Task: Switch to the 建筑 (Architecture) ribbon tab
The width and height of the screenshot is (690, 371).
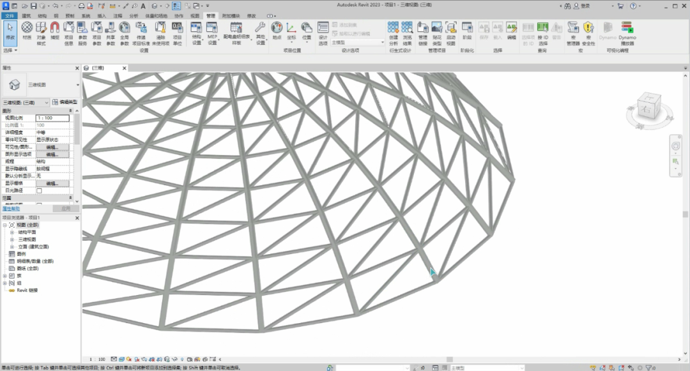Action: click(x=26, y=15)
